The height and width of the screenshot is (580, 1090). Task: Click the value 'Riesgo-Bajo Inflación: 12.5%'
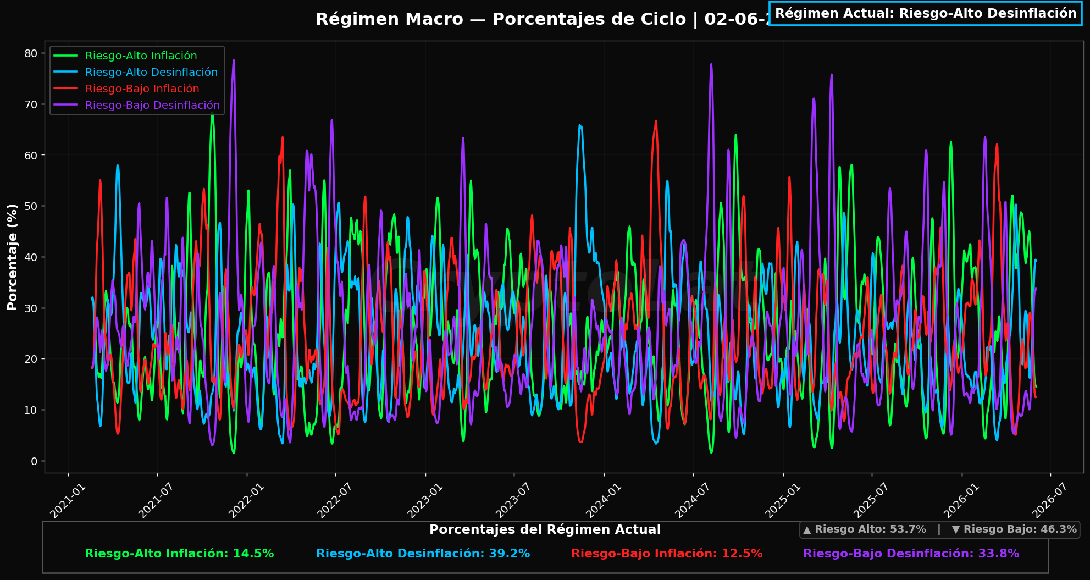[x=667, y=554]
